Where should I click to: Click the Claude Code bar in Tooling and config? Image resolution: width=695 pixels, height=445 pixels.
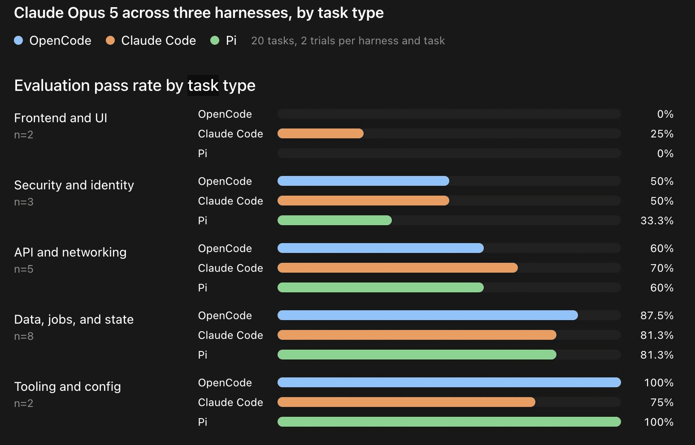coord(406,402)
